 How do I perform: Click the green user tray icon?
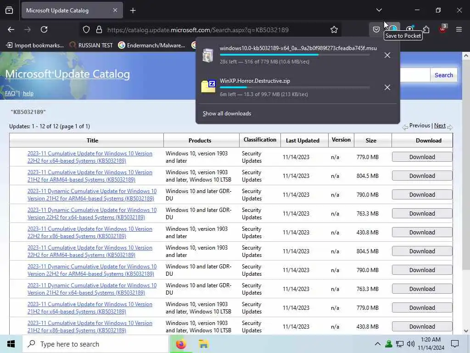point(388,344)
